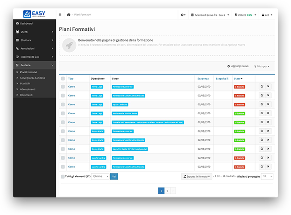Expand Associazioni in the sidebar

[35, 49]
